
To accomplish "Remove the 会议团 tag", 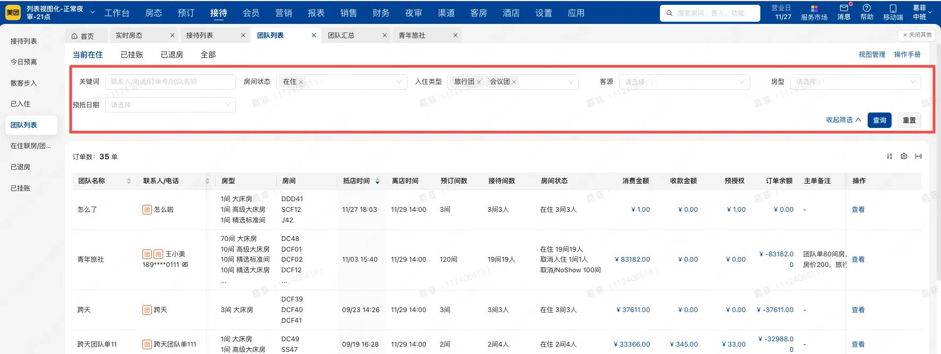I will (514, 82).
